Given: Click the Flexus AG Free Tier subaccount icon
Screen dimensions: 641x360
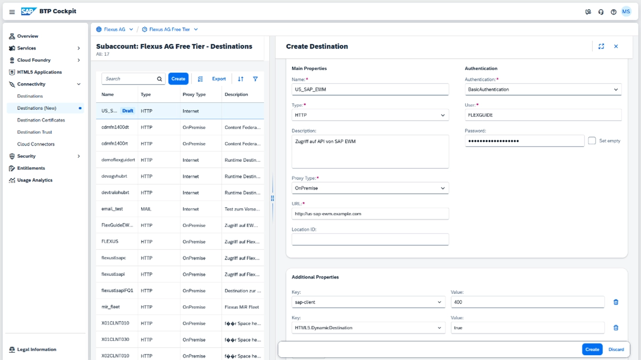Looking at the screenshot, I should pyautogui.click(x=145, y=30).
